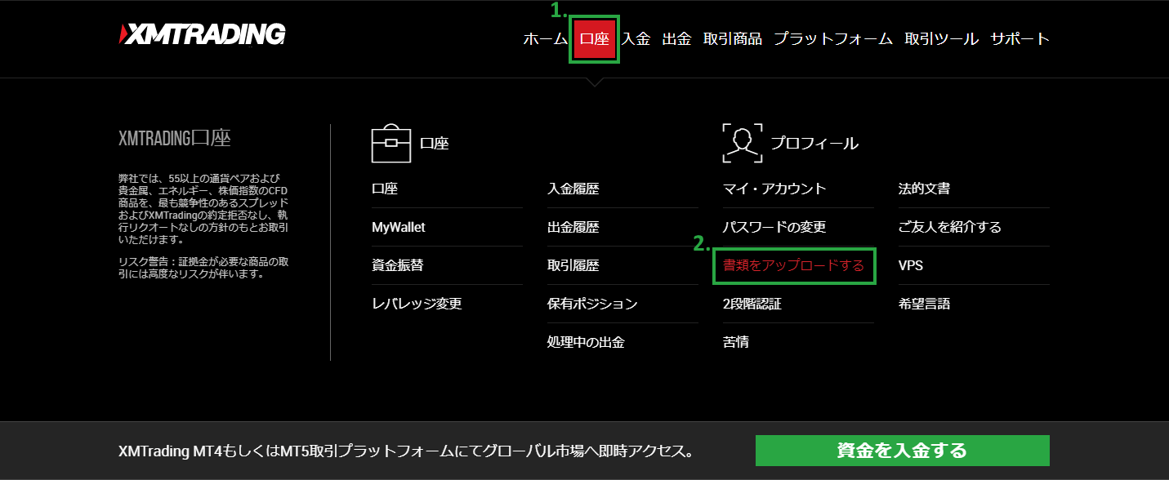Select レバレッジ変更 option

417,304
